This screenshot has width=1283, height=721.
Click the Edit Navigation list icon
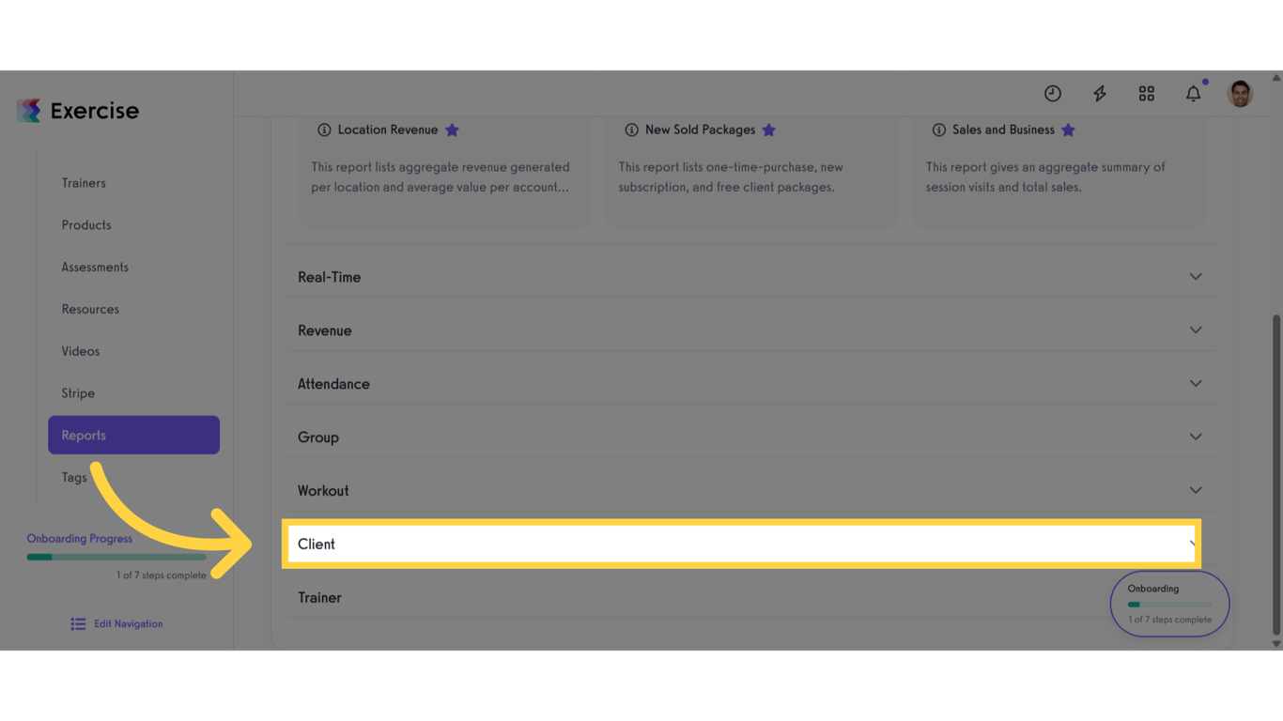pos(77,623)
